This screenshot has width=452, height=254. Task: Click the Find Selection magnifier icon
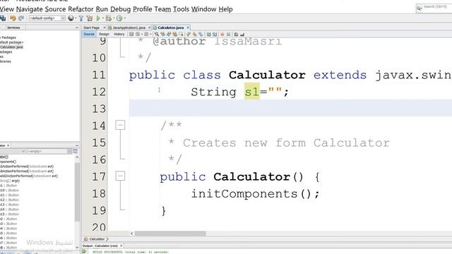click(x=157, y=35)
